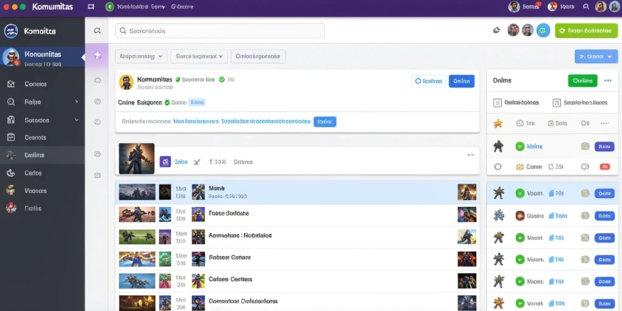
Task: Open the Komunitas profile avatar on the post card
Action: [126, 82]
